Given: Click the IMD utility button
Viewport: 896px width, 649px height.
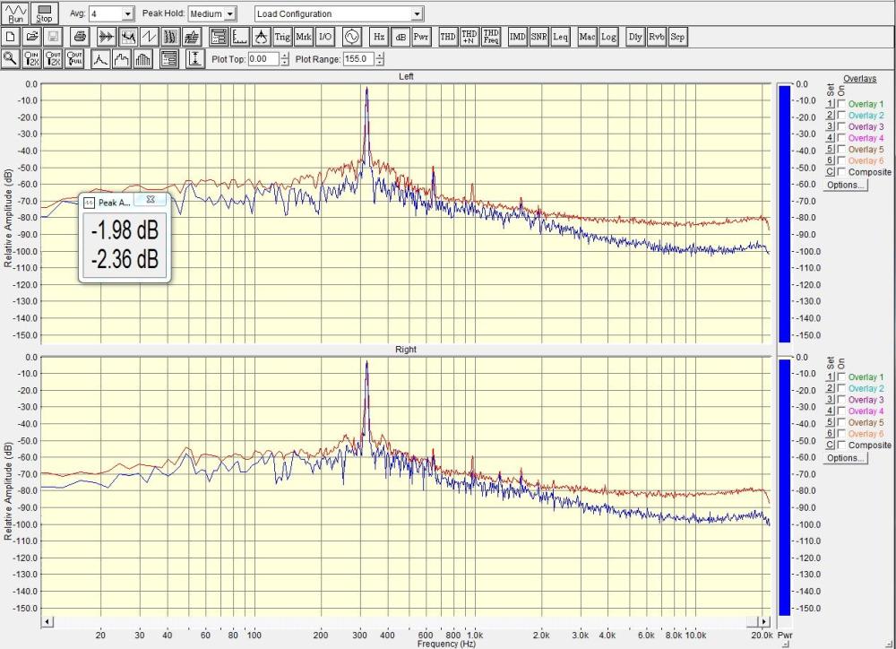Looking at the screenshot, I should pos(517,37).
